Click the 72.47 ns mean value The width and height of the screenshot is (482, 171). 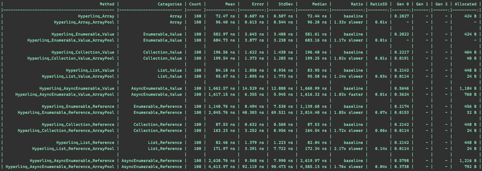pos(225,16)
